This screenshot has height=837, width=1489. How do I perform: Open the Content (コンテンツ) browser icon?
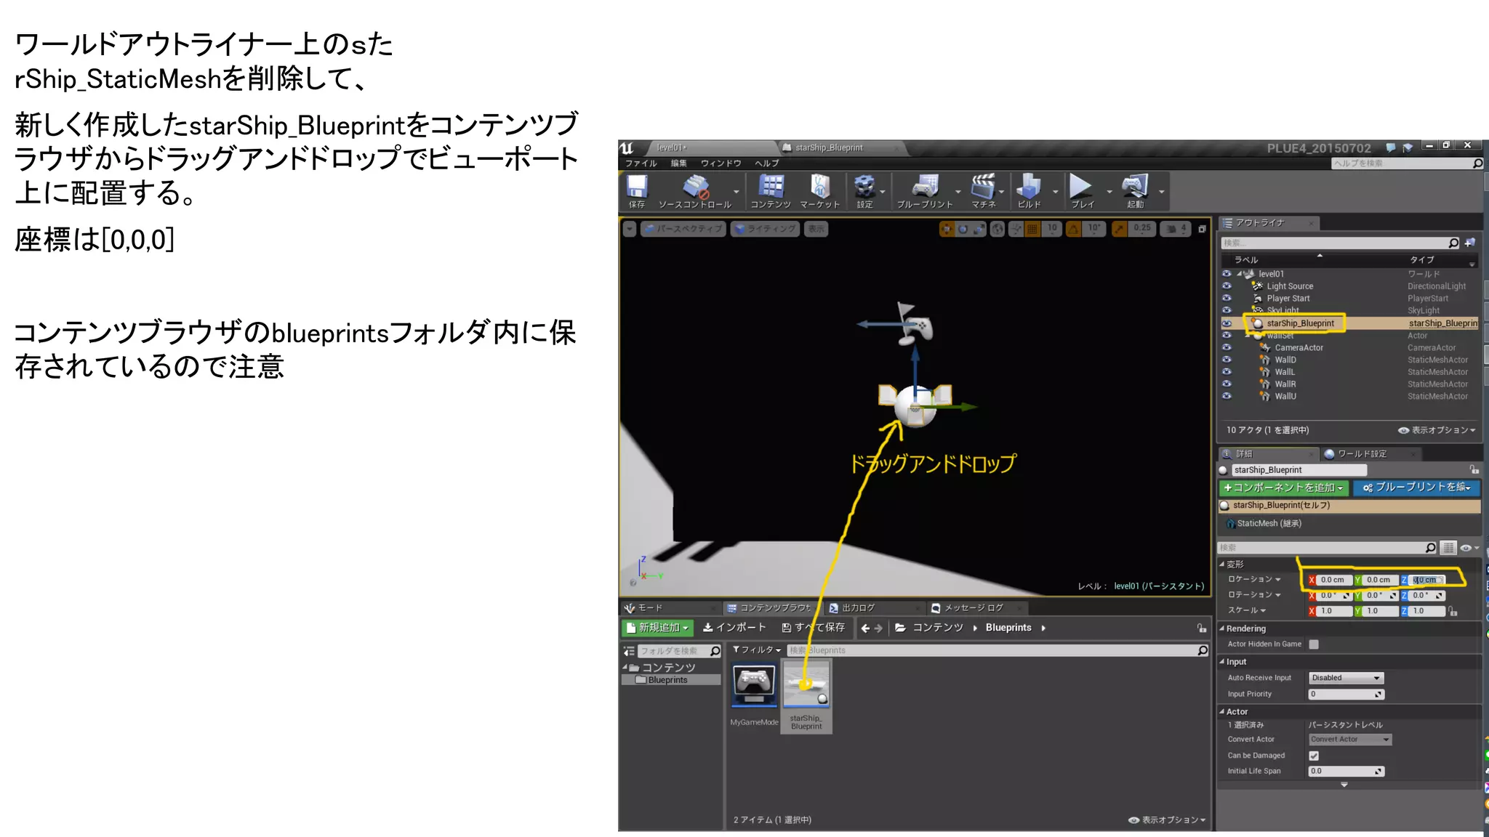coord(771,187)
